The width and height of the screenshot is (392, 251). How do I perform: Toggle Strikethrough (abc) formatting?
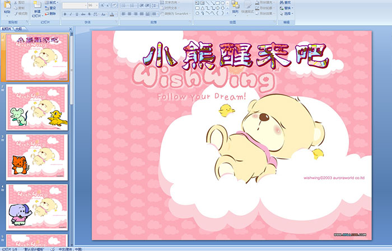pos(83,14)
